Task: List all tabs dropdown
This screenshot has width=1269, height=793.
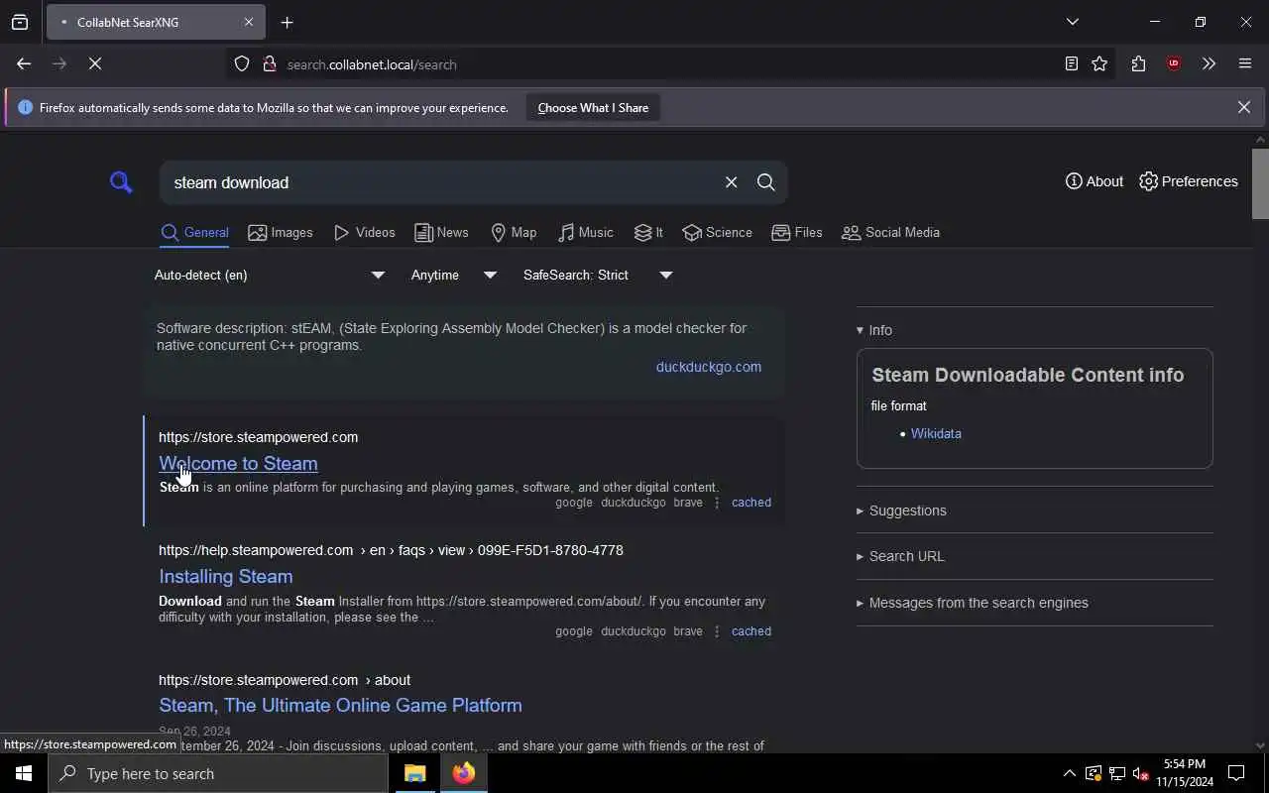Action: 1072,22
